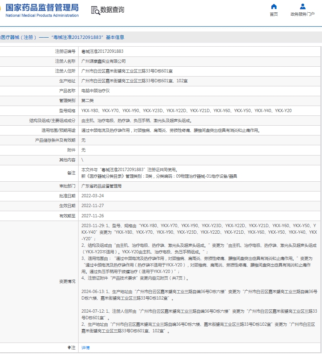Click the approval date 2022-03-24
322x354 pixels.
92,196
